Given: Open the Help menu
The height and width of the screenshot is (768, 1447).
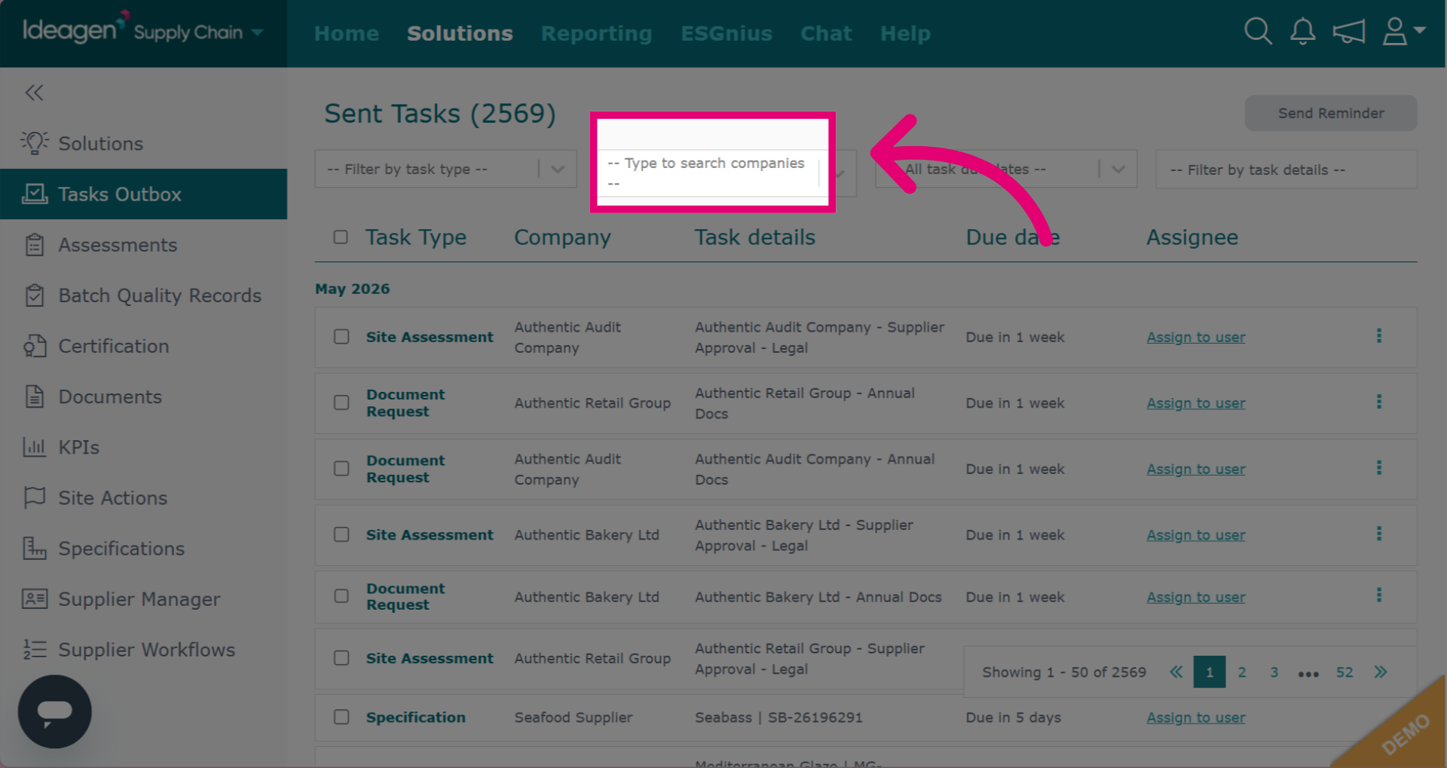Looking at the screenshot, I should coord(905,33).
